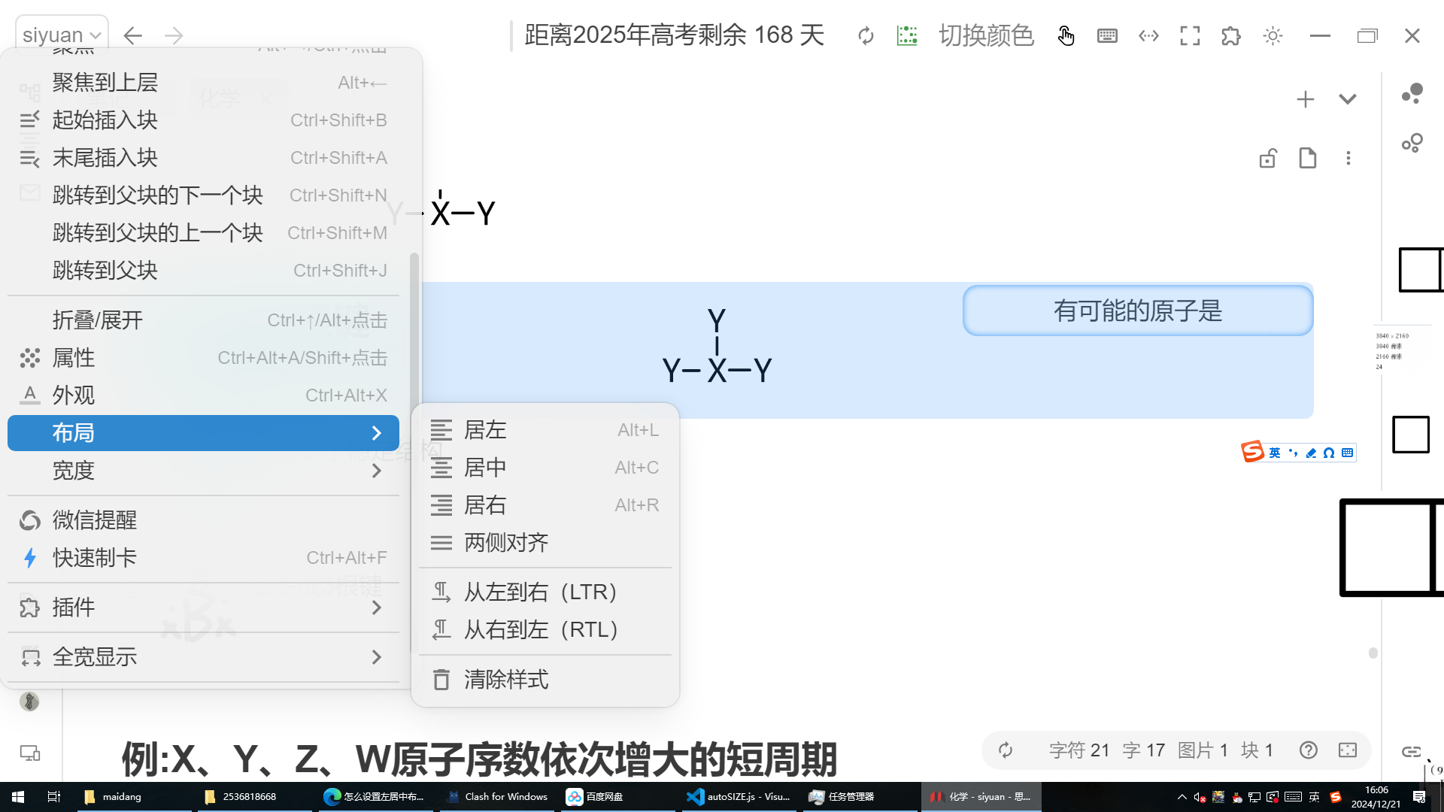
Task: Click the 有可能的原子是 callout box
Action: tap(1137, 311)
